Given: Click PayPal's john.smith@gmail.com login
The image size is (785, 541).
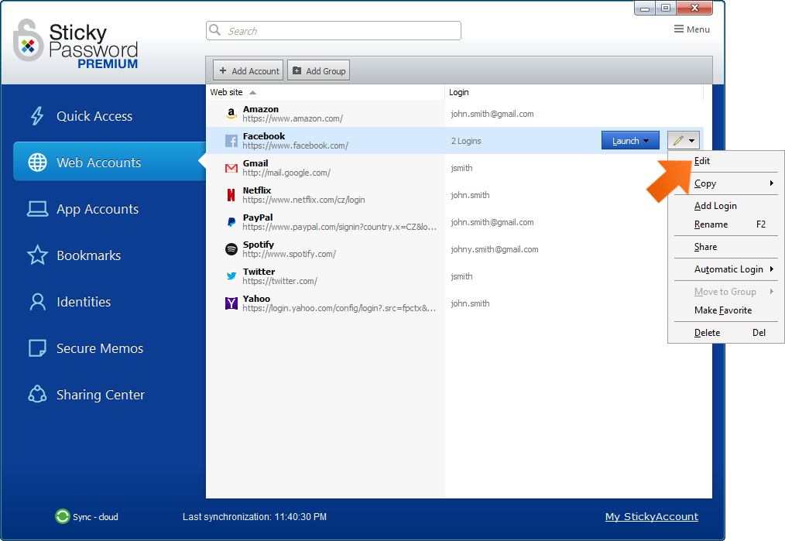Looking at the screenshot, I should pyautogui.click(x=492, y=222).
